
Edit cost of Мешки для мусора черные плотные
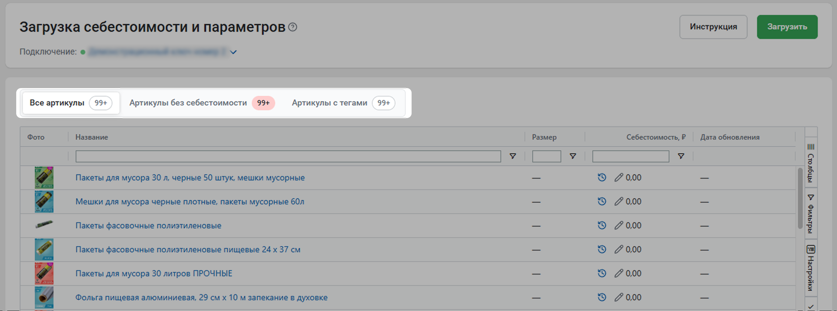618,202
